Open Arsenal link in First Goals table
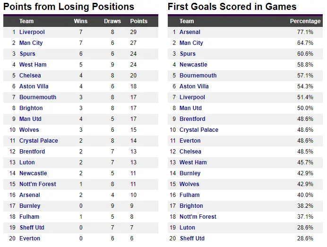The height and width of the screenshot is (247, 327). point(190,32)
